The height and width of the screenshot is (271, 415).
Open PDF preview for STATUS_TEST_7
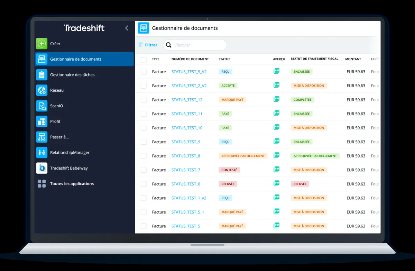pos(276,170)
